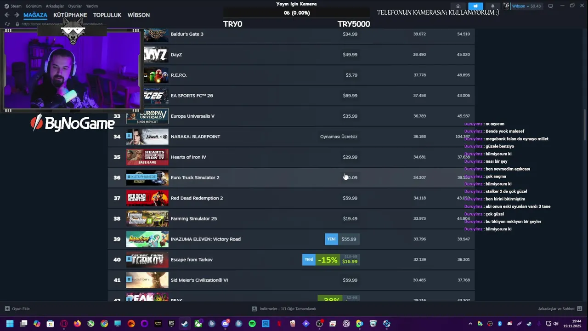Image resolution: width=588 pixels, height=331 pixels.
Task: Show hidden system tray icons chevron
Action: coord(470,324)
